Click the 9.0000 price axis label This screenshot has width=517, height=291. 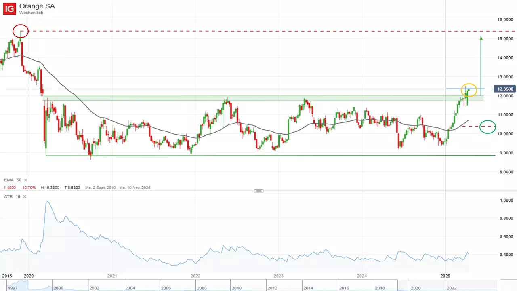(x=507, y=153)
